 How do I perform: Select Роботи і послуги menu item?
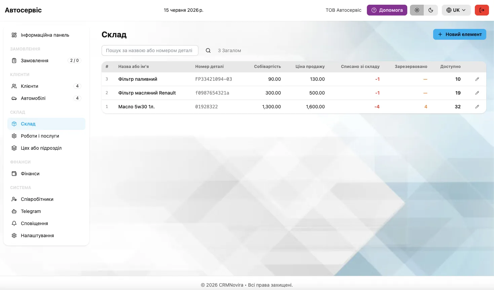tap(46, 136)
